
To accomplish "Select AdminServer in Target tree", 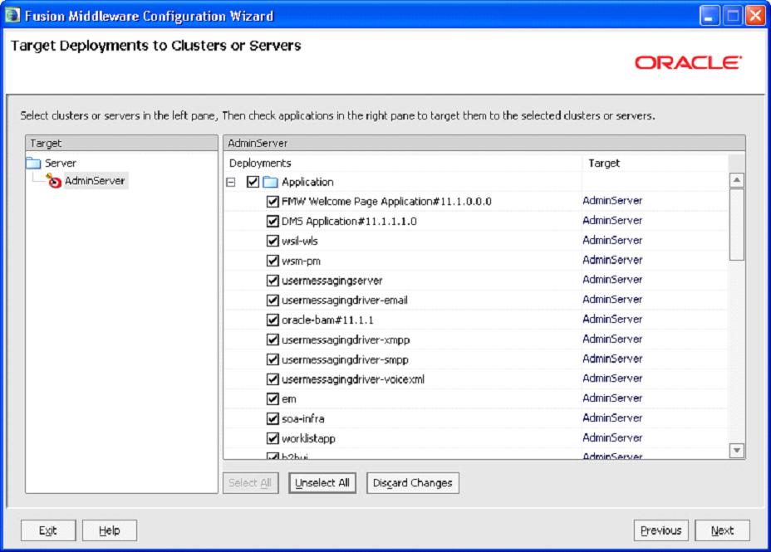I will tap(96, 181).
